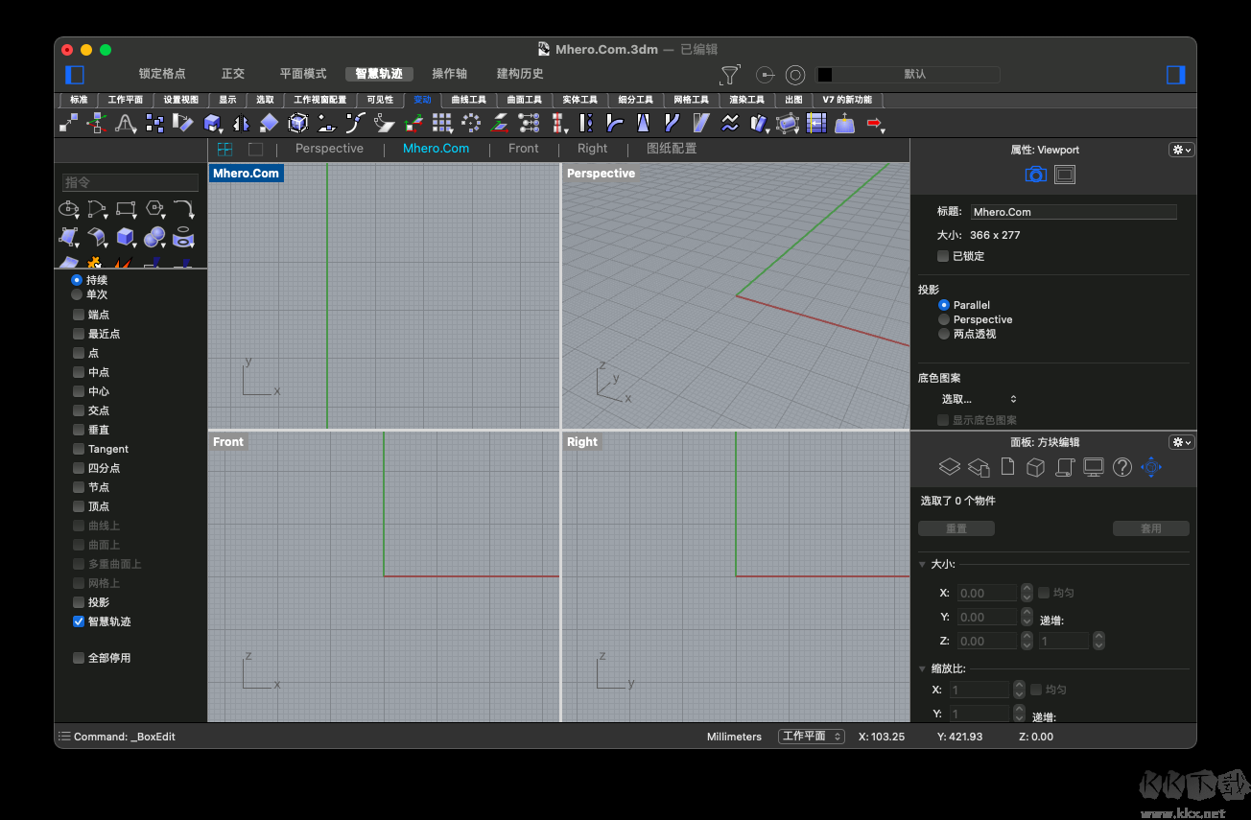Enable the 端点 osnap checkbox
Viewport: 1251px width, 820px height.
79,315
